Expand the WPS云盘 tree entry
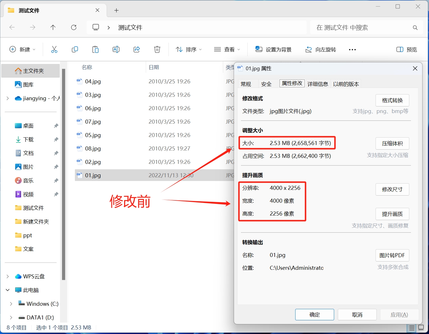429x334 pixels. tap(7, 276)
